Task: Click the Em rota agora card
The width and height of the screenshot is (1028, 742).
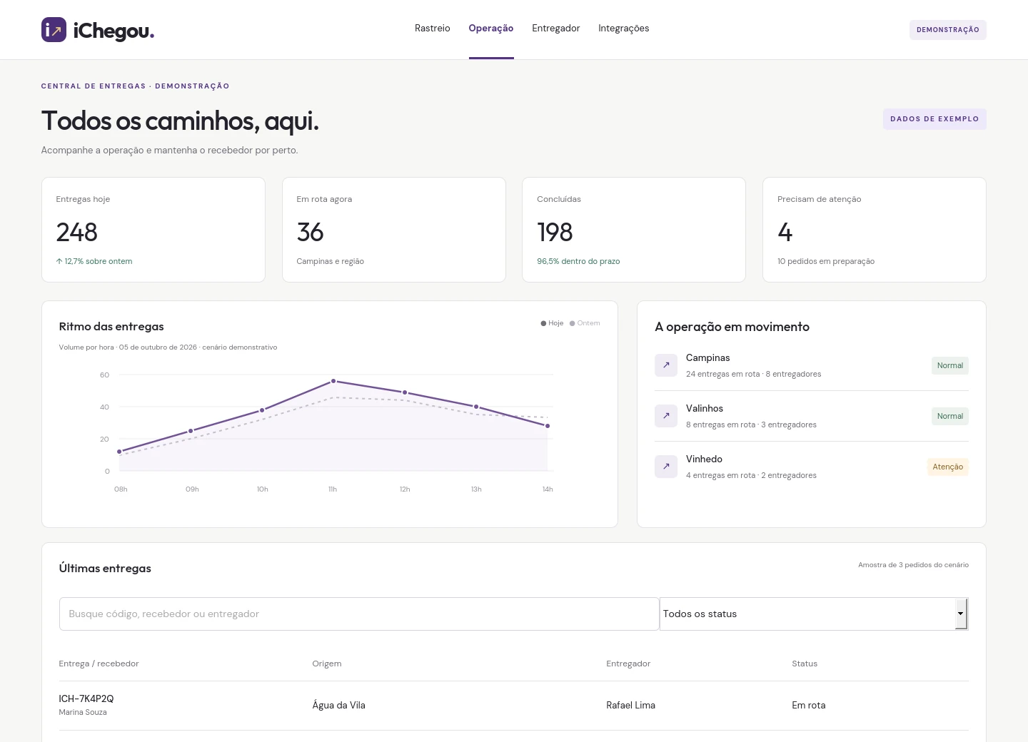Action: tap(394, 230)
